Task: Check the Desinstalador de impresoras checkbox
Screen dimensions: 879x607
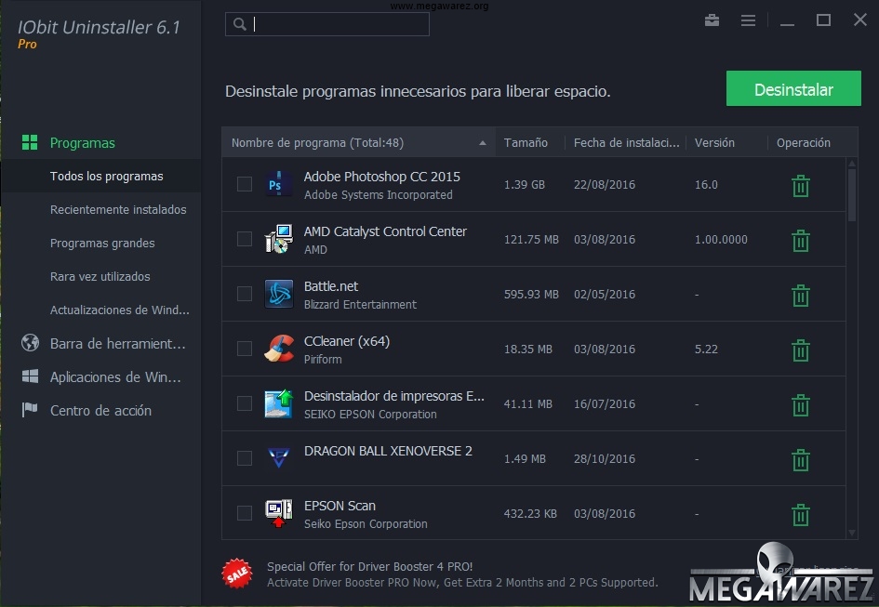Action: pos(245,403)
